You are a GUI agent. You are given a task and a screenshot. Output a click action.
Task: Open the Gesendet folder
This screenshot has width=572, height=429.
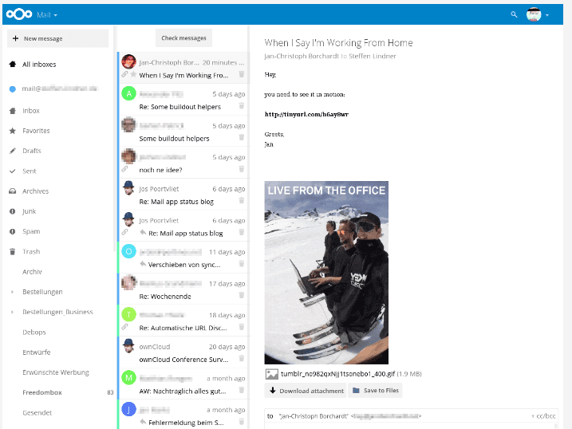[x=37, y=412]
